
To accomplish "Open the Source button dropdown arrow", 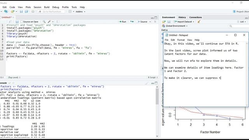I will 150,22.
